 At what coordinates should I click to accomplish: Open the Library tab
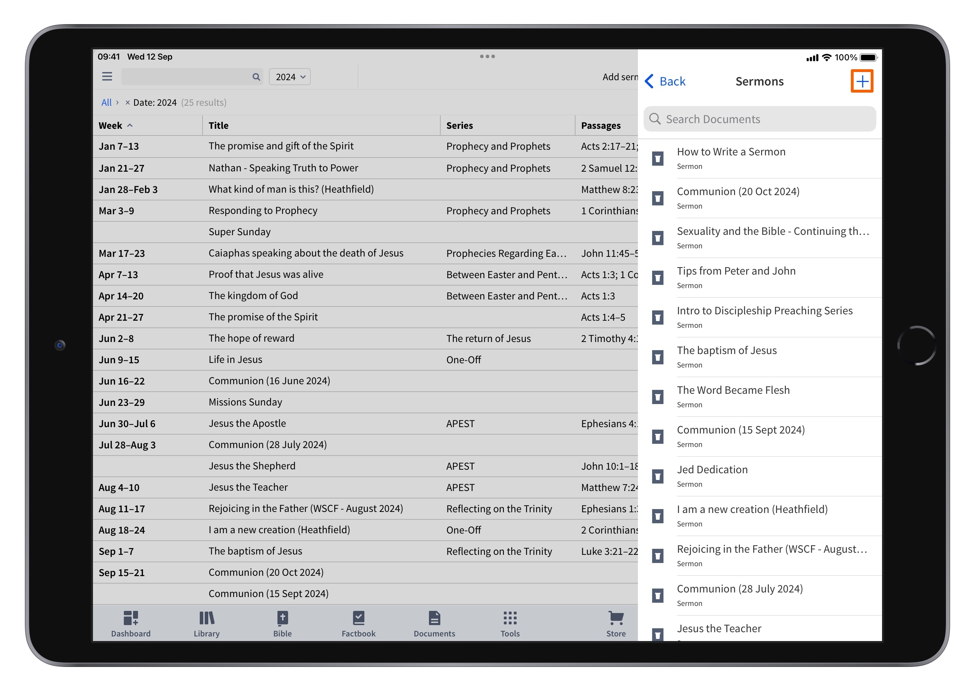click(x=206, y=624)
